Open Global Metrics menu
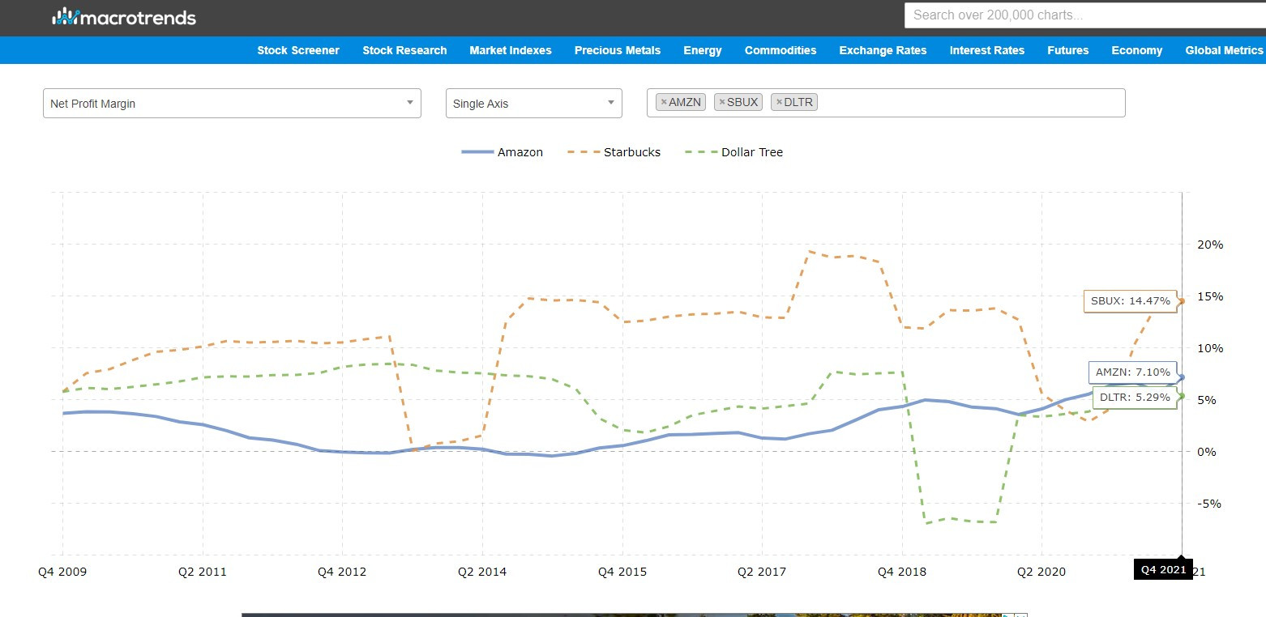Viewport: 1266px width, 617px height. click(1224, 50)
